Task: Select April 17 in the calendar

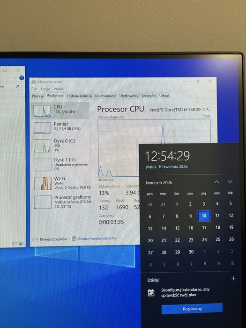Action: 204,228
